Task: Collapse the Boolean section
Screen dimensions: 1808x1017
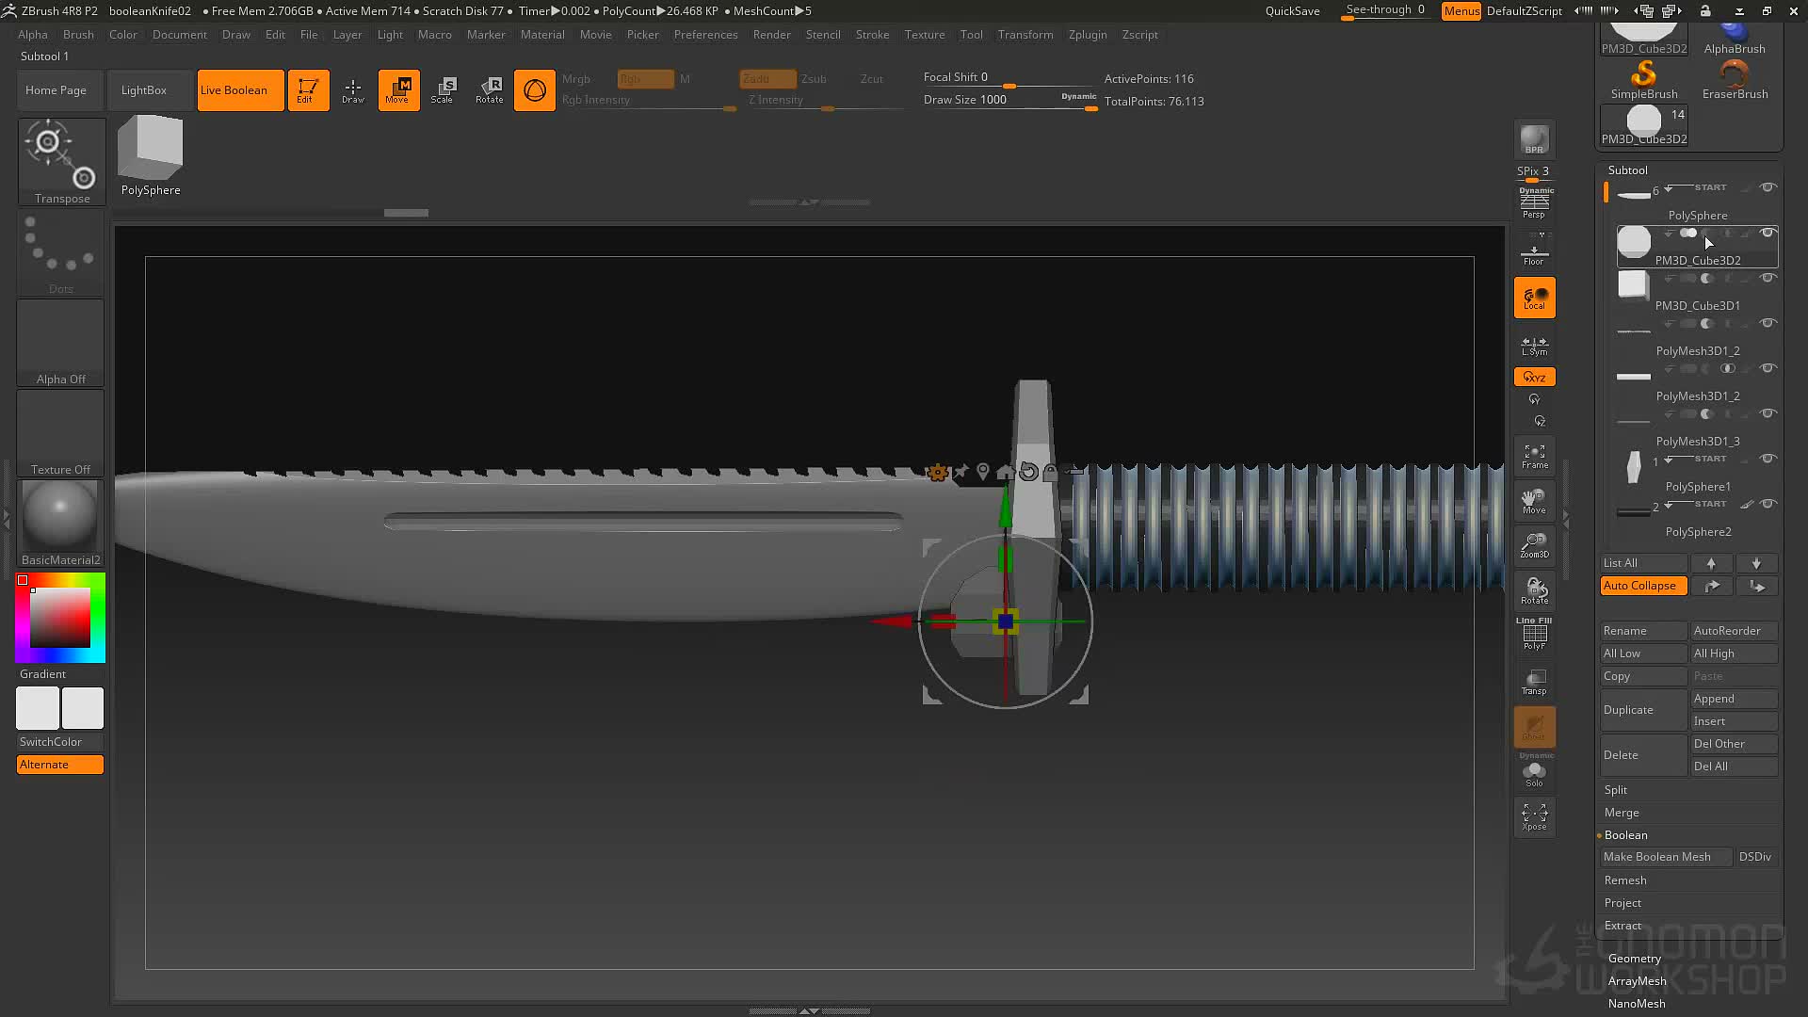Action: point(1625,835)
